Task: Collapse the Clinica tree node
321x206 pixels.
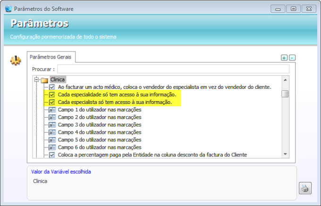Action: pos(36,79)
